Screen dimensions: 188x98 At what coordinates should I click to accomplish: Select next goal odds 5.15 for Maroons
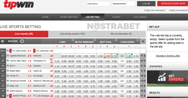(114, 56)
